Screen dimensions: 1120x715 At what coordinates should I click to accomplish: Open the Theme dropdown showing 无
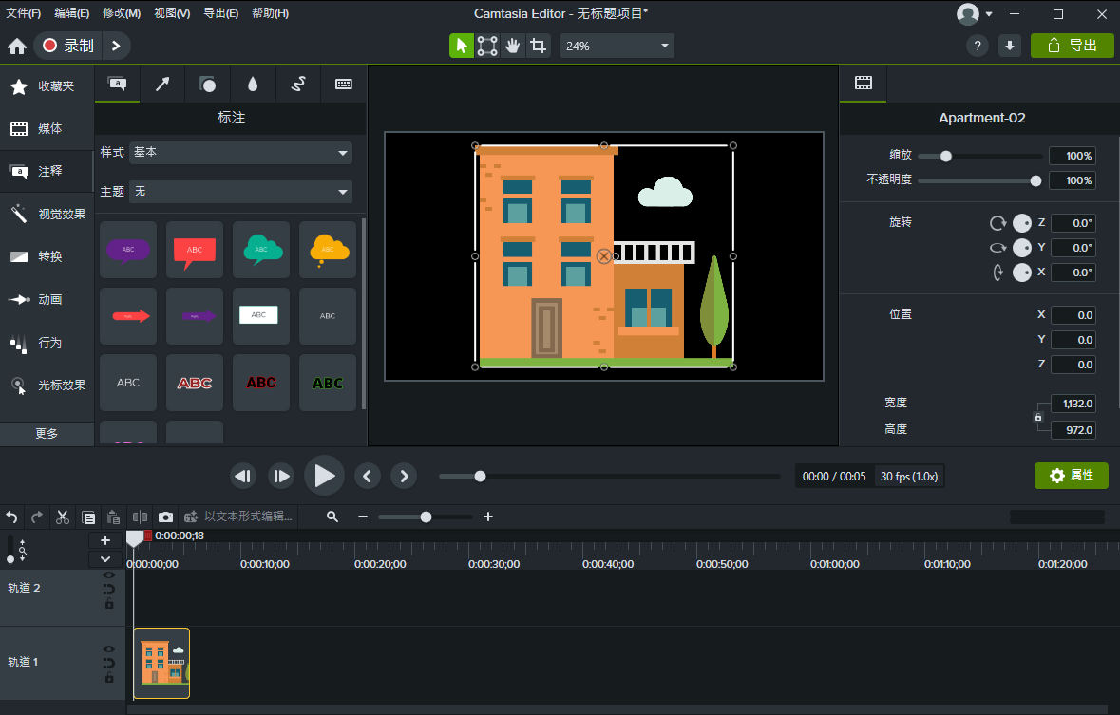(x=240, y=192)
